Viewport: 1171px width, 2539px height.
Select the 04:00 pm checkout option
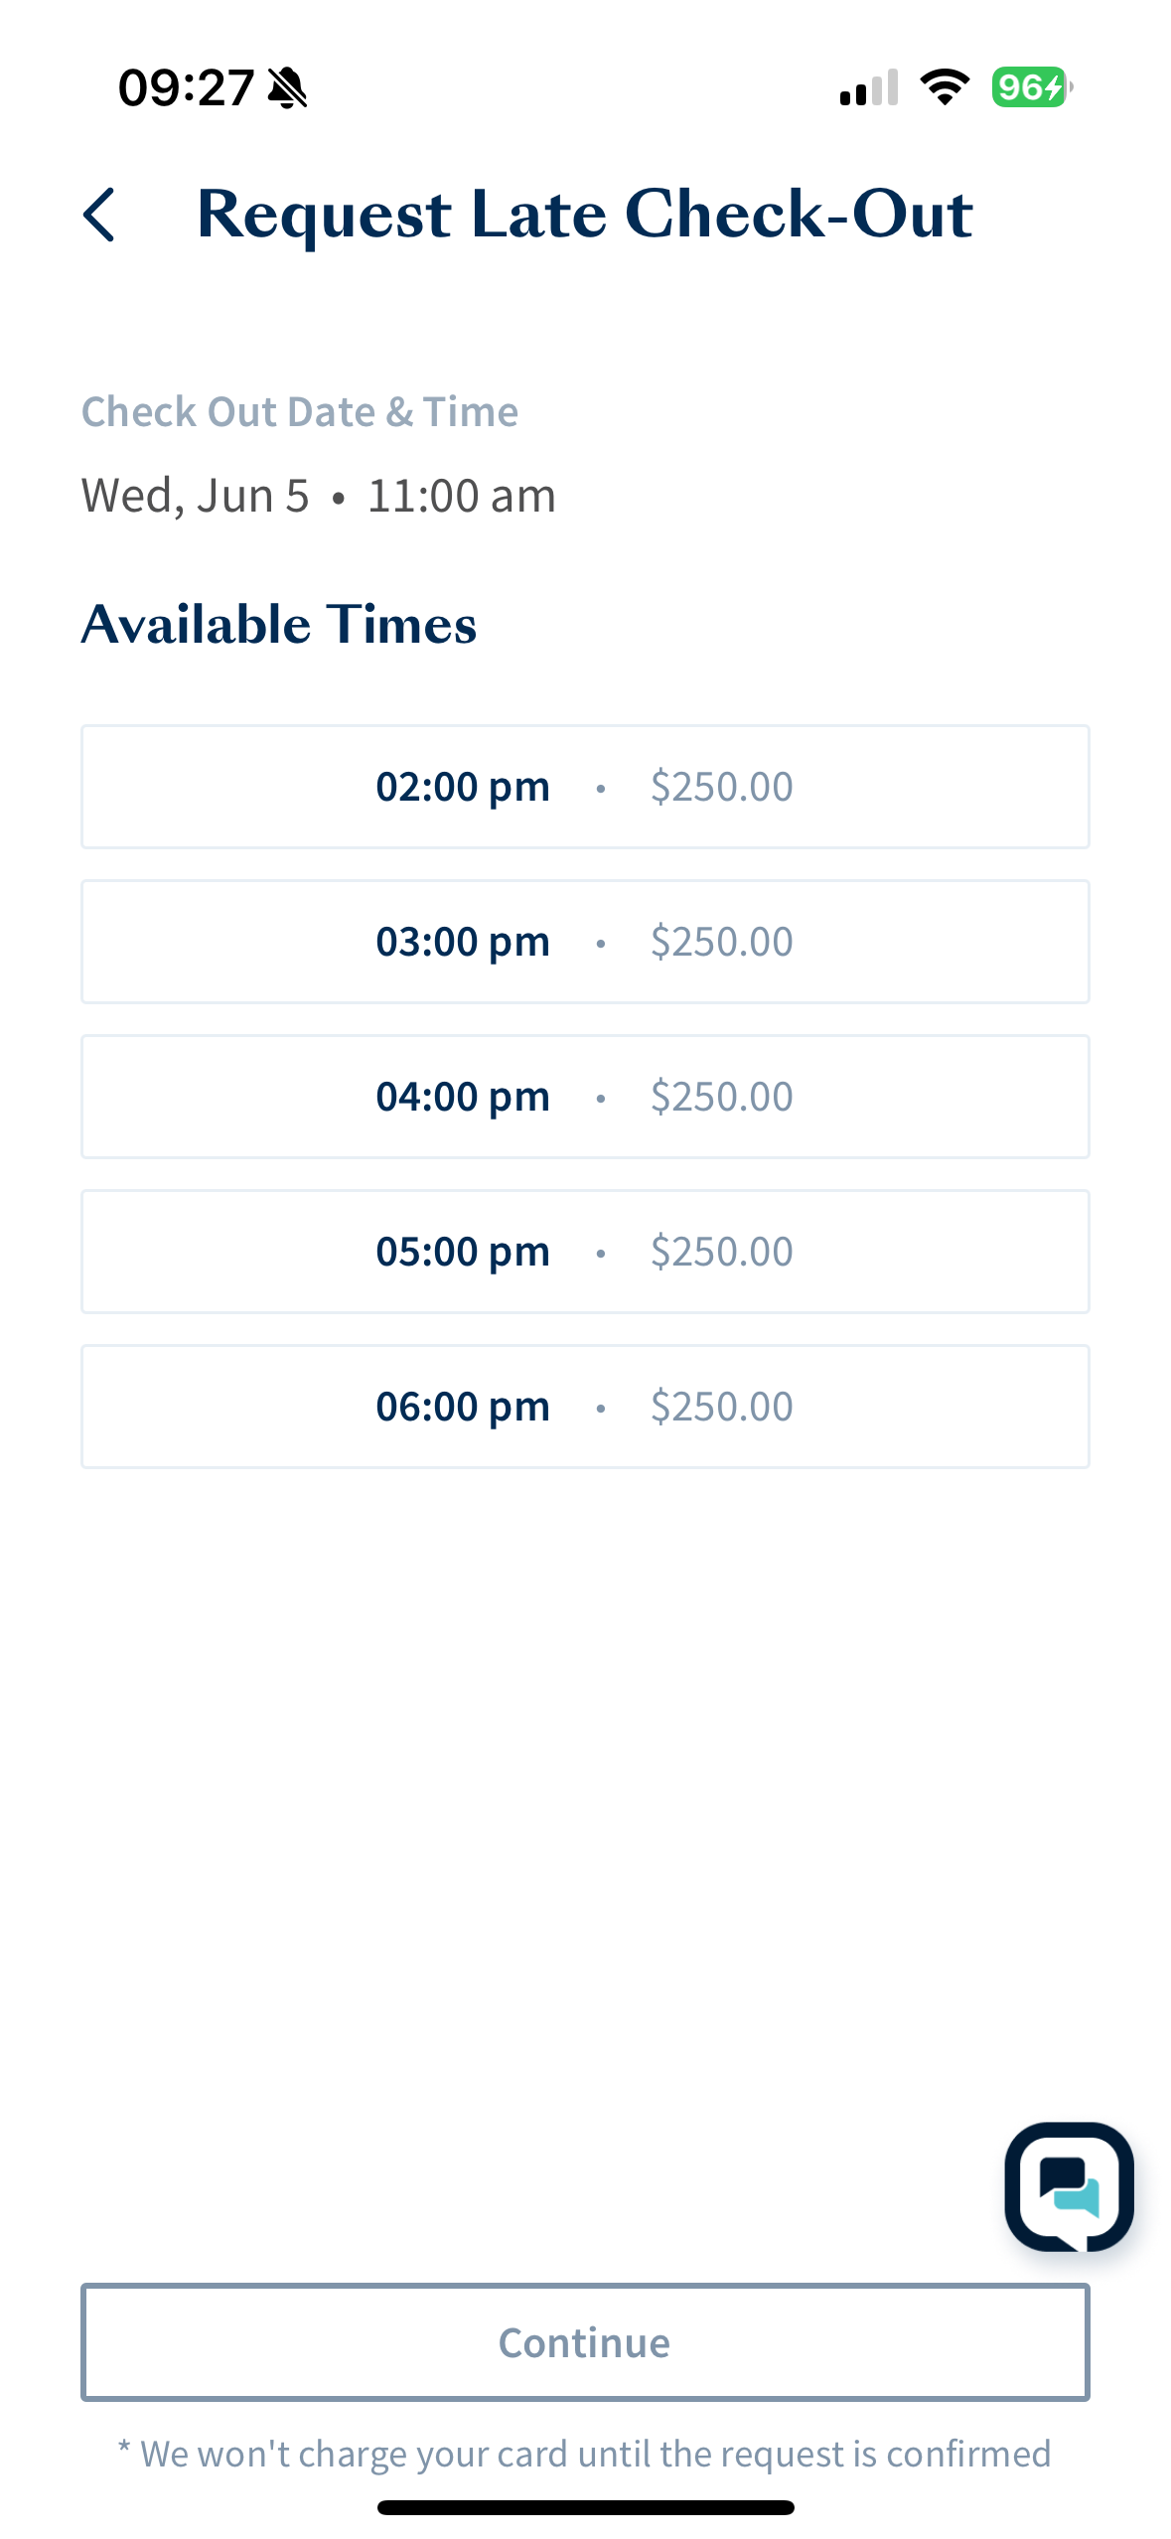click(x=585, y=1097)
